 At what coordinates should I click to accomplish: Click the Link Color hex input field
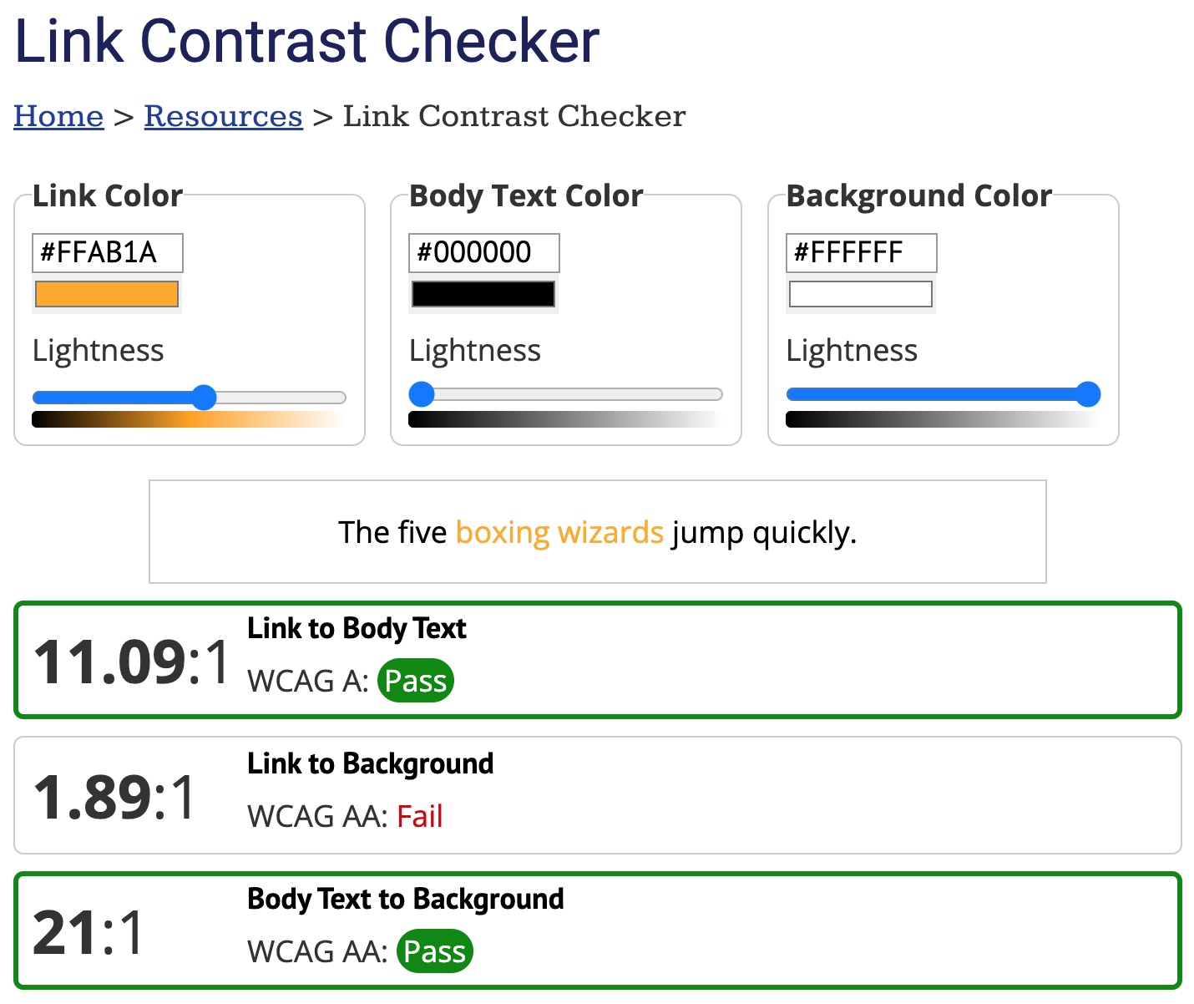point(107,252)
